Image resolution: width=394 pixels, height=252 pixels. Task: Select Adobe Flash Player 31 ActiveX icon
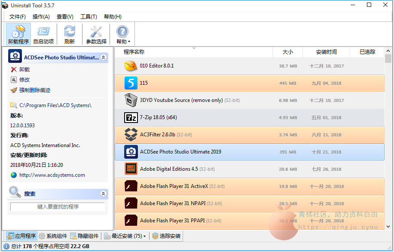[131, 186]
